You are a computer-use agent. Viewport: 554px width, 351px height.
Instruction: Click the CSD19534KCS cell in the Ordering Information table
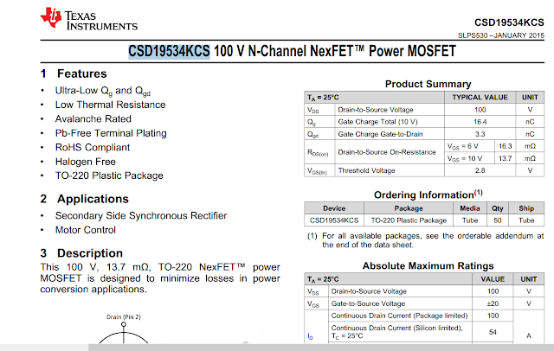[334, 220]
